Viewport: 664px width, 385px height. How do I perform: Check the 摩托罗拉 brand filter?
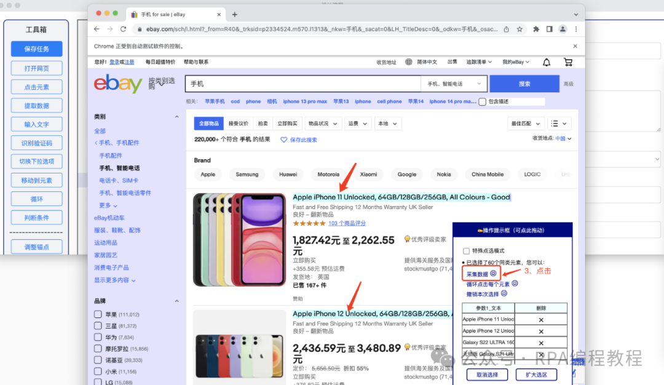98,349
